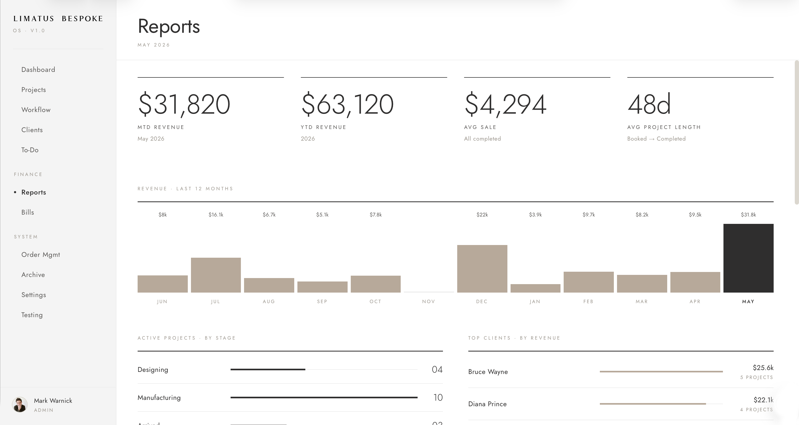
Task: Open the Dashboard page in sidebar
Action: tap(38, 70)
